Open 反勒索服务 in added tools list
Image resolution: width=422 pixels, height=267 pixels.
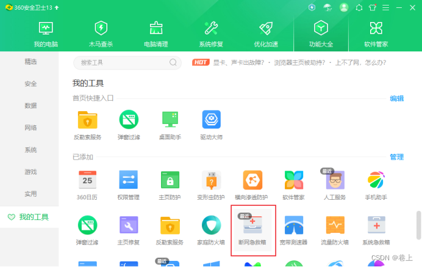coord(170,230)
